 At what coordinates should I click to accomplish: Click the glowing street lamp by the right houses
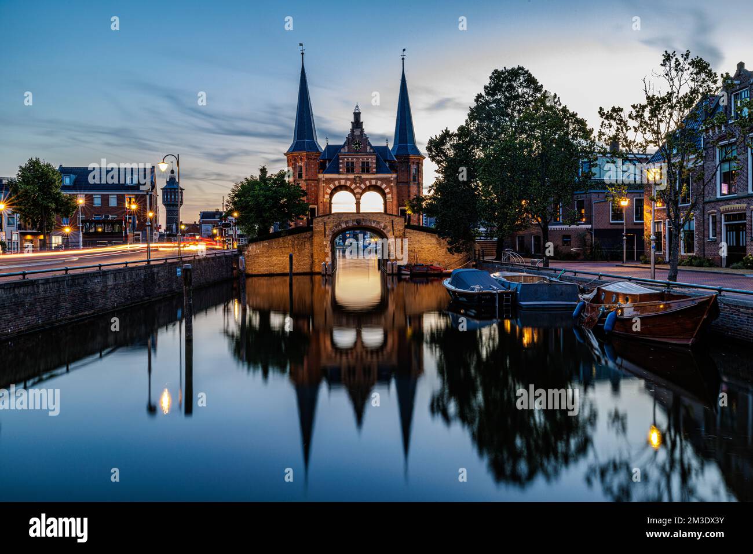coord(624,203)
